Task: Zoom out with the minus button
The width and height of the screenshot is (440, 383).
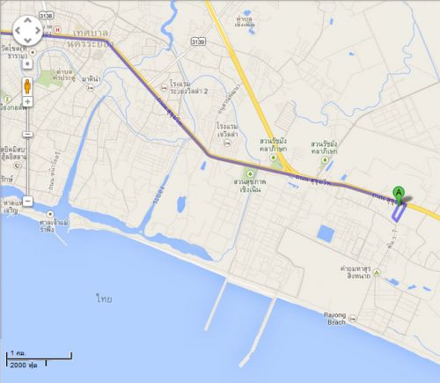Action: [27, 202]
